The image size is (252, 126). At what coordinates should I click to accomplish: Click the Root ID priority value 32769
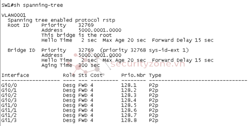coord(86,25)
